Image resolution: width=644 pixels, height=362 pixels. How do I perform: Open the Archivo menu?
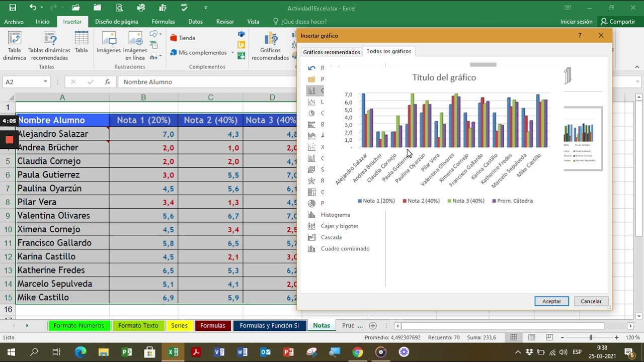click(14, 22)
